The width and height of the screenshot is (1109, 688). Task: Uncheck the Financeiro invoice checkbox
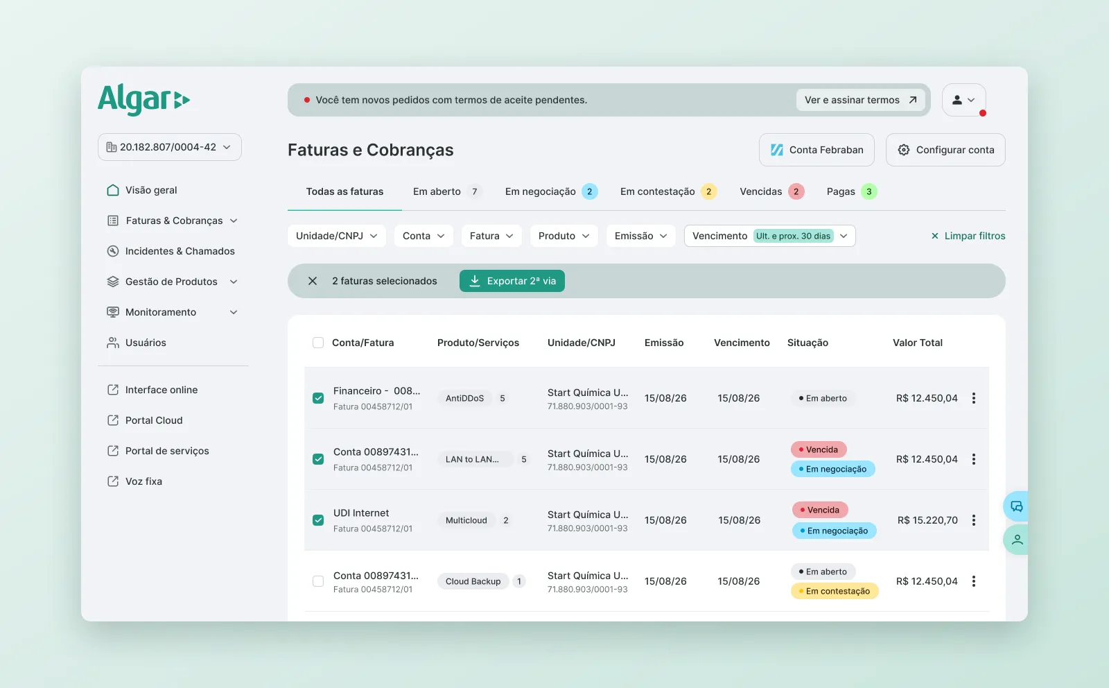tap(318, 398)
